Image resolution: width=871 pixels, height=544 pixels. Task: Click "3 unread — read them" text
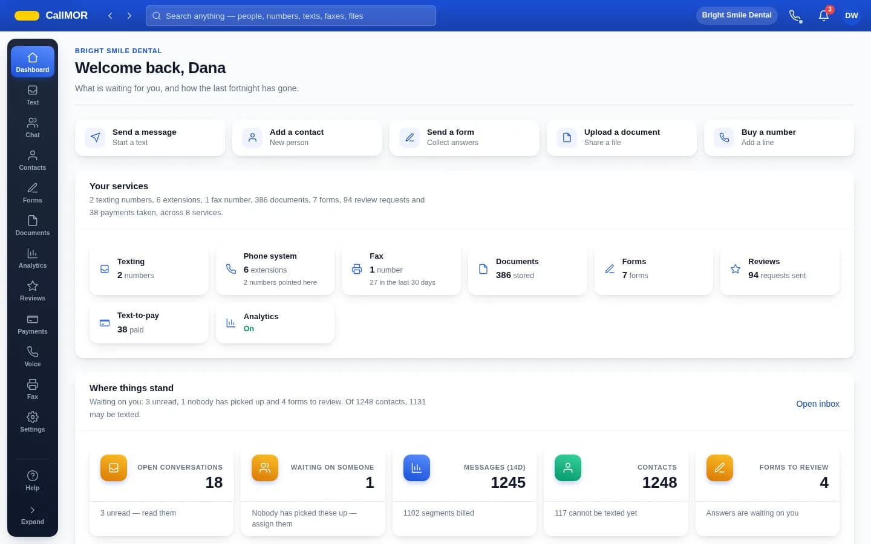coord(138,513)
